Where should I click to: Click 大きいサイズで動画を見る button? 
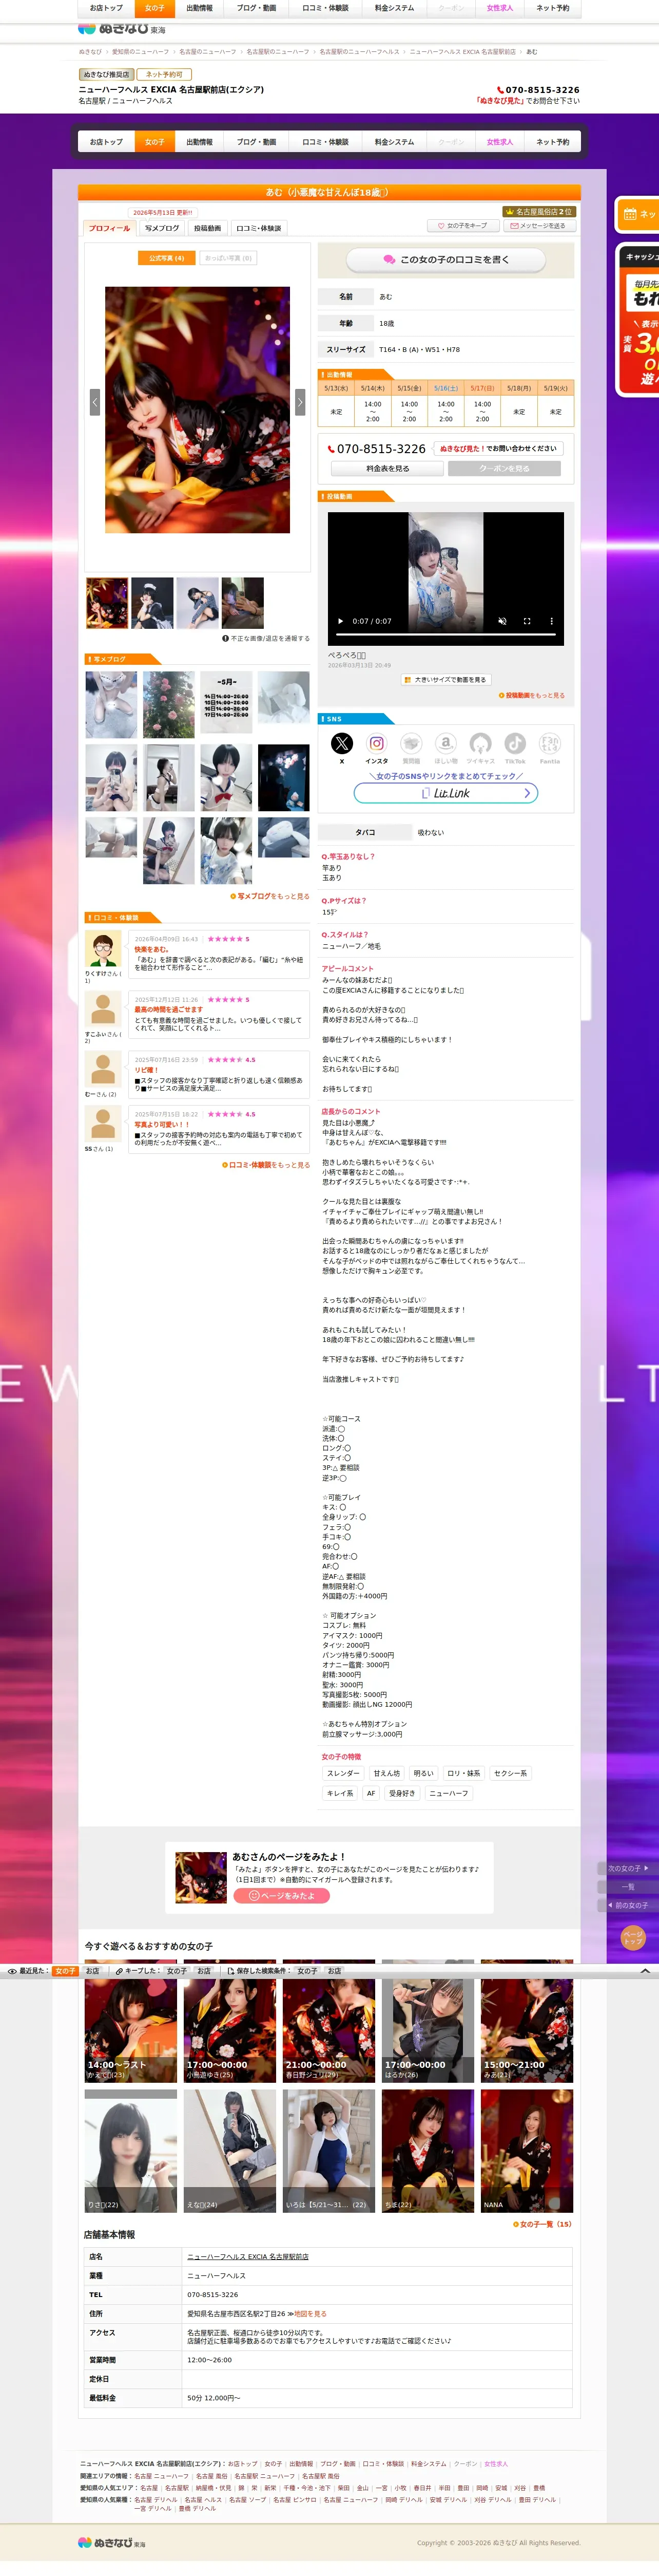click(x=445, y=679)
